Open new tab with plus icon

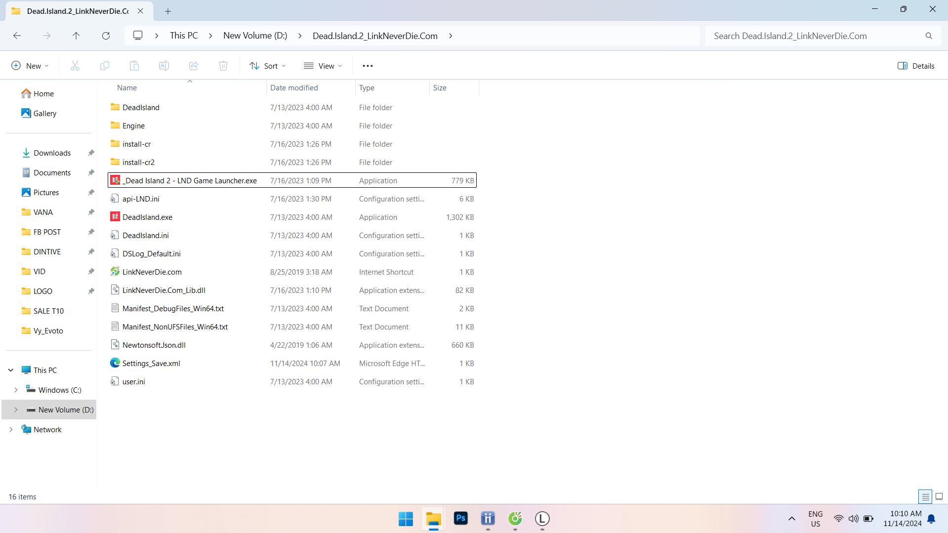point(168,11)
